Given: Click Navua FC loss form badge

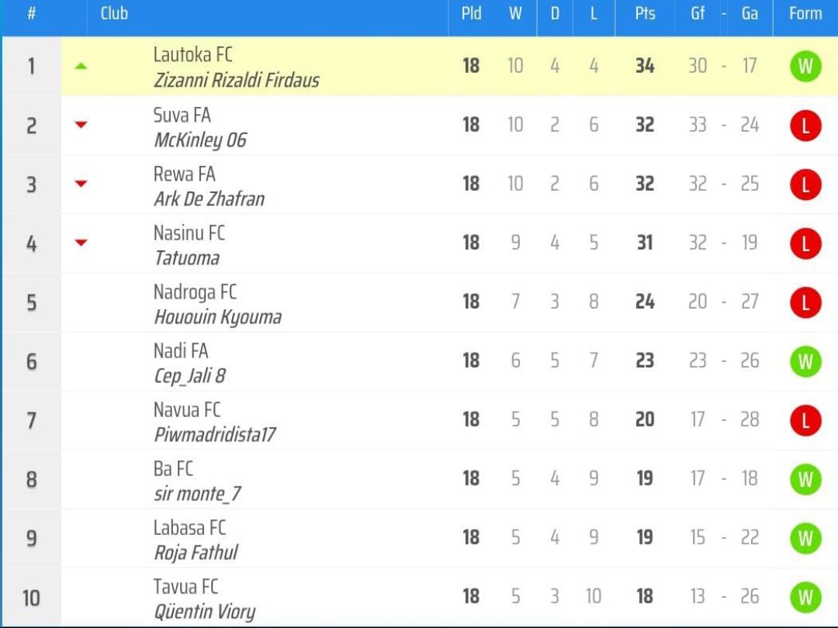Looking at the screenshot, I should (x=805, y=420).
